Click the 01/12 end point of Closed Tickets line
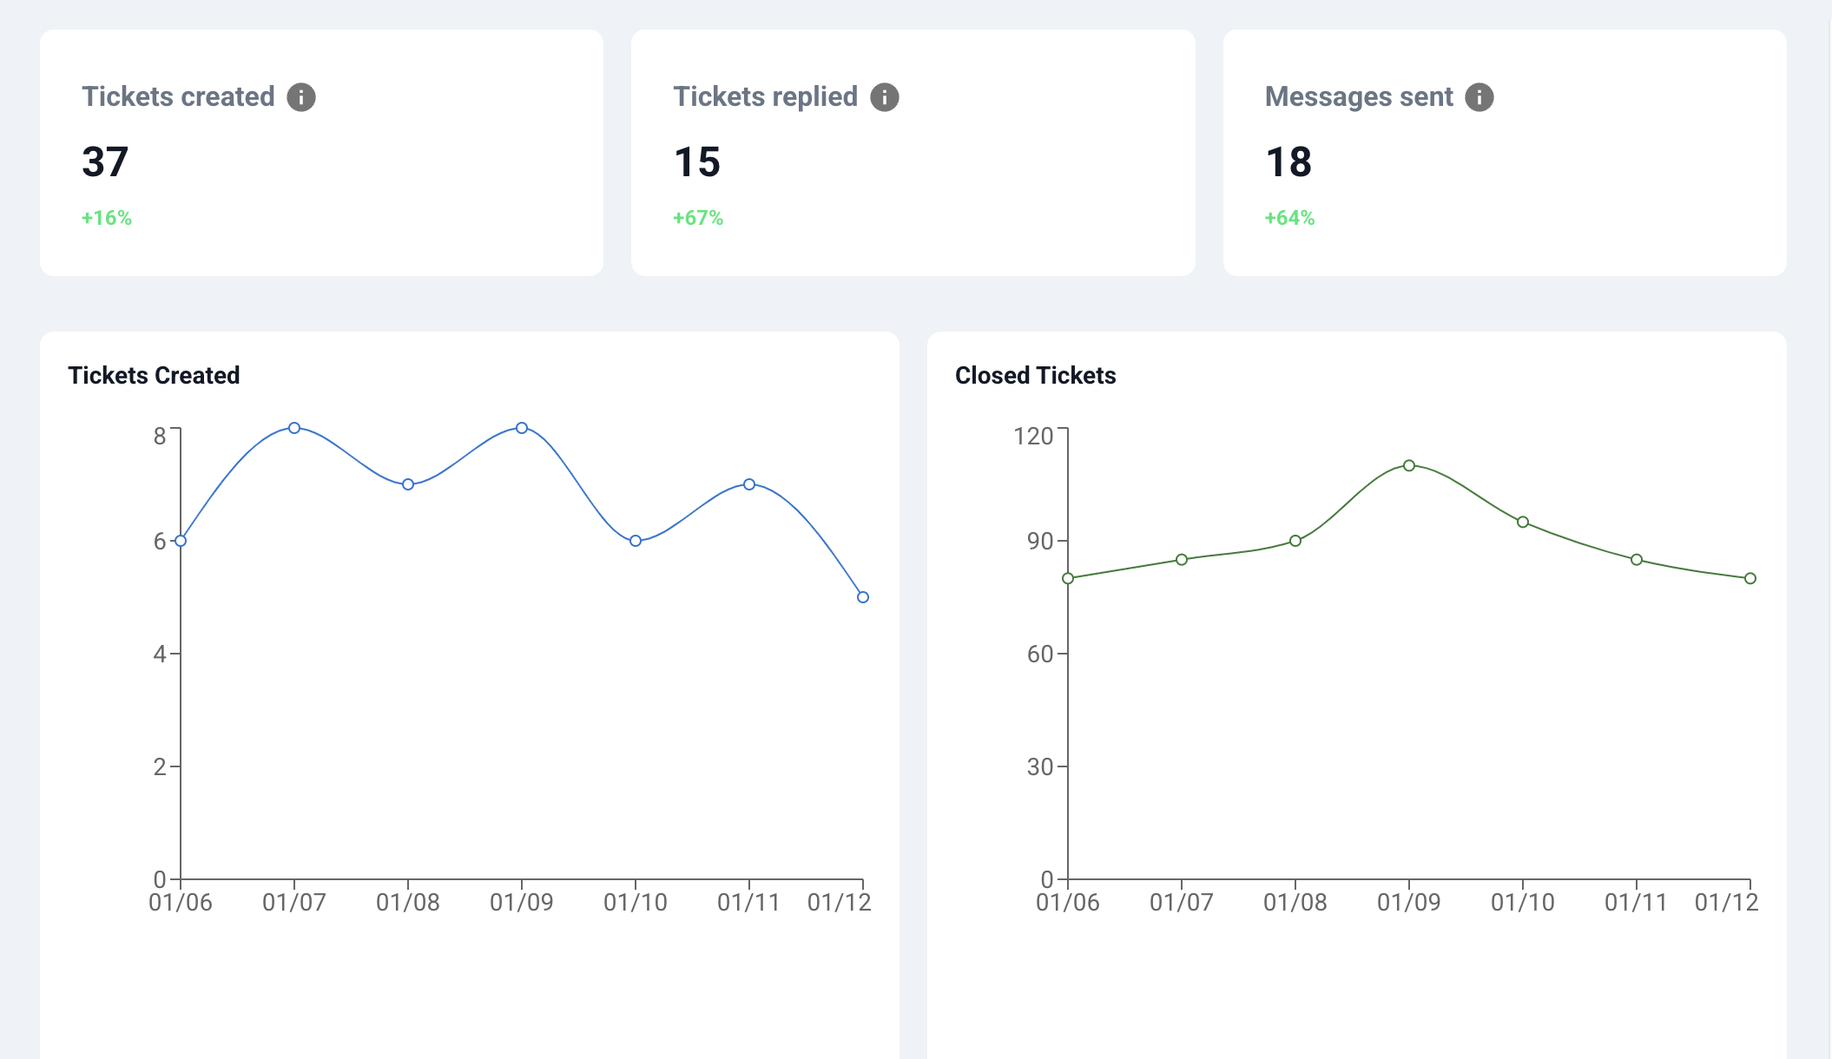Viewport: 1832px width, 1059px height. [x=1750, y=578]
